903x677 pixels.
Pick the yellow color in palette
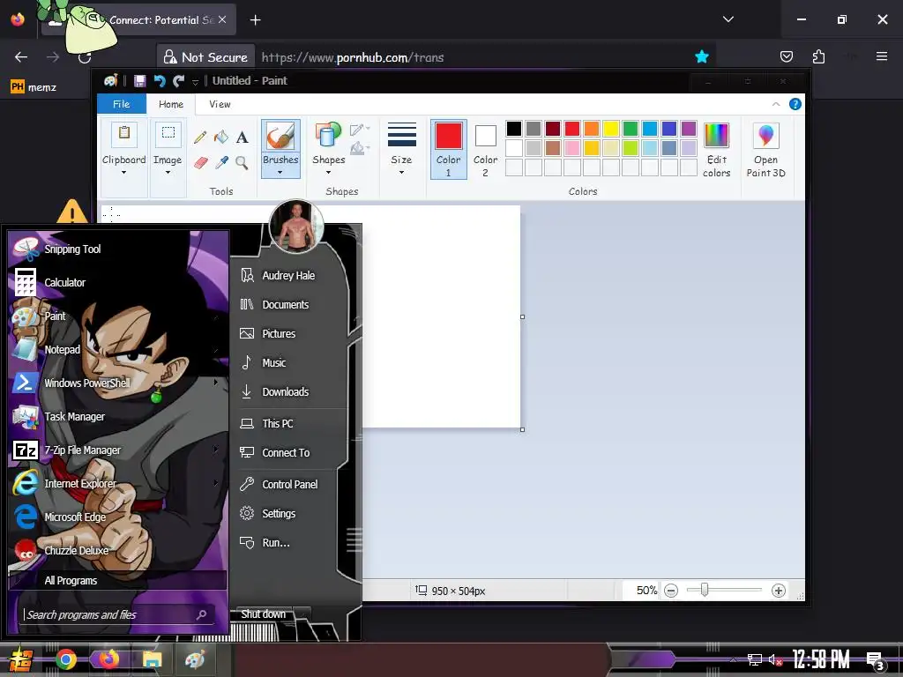pyautogui.click(x=611, y=129)
